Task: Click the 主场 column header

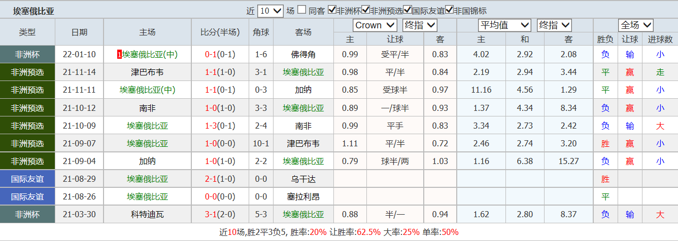Action: point(148,32)
